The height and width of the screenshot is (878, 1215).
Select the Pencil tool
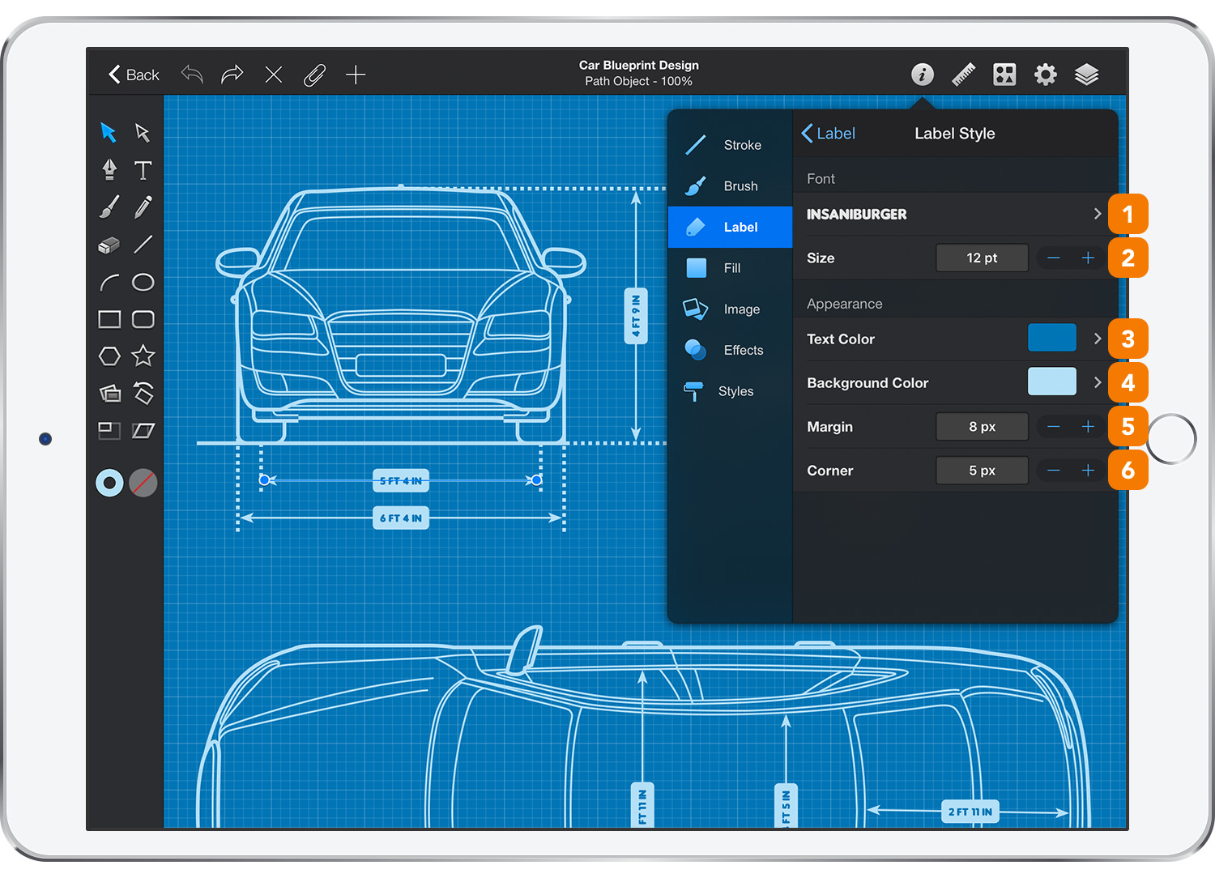pos(143,207)
